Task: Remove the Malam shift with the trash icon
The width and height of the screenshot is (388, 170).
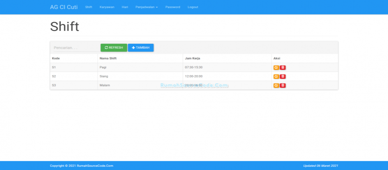Action: (283, 85)
